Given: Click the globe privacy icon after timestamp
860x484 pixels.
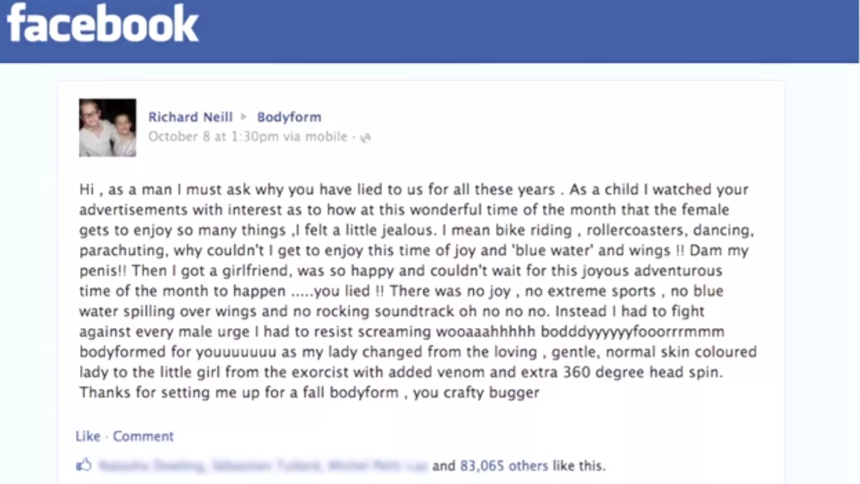Looking at the screenshot, I should (x=366, y=138).
